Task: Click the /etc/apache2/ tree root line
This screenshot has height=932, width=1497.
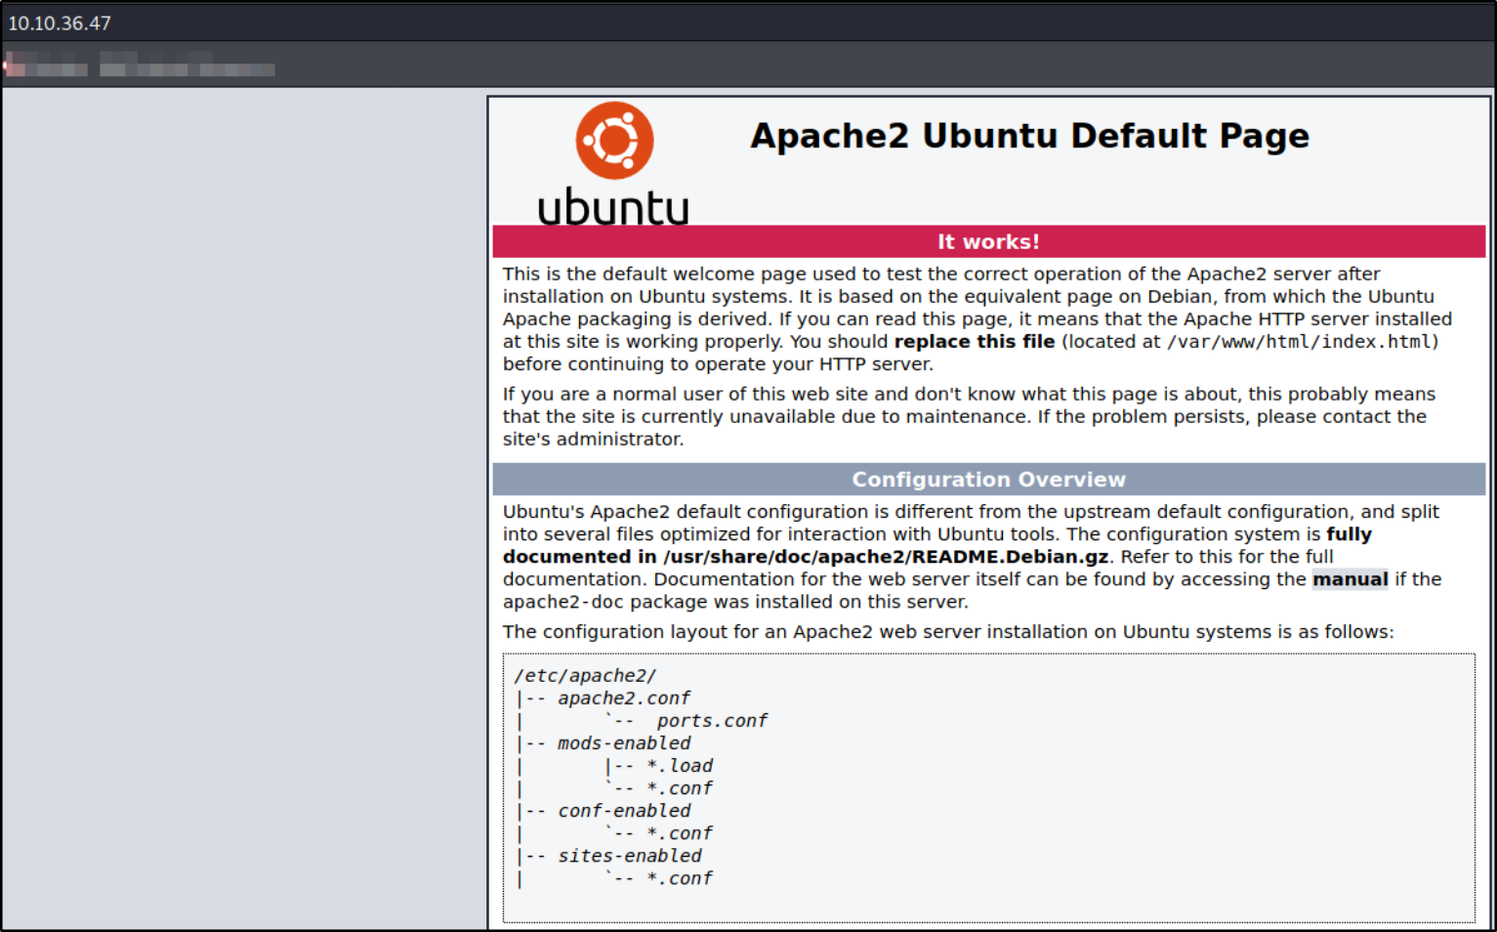Action: 585,676
